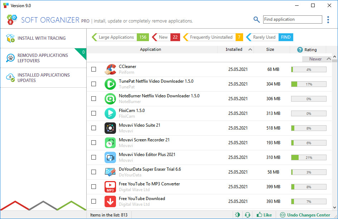Screen dimensions: 338x219
Task: Open Removed Applications Leftovers section
Action: coord(43,58)
